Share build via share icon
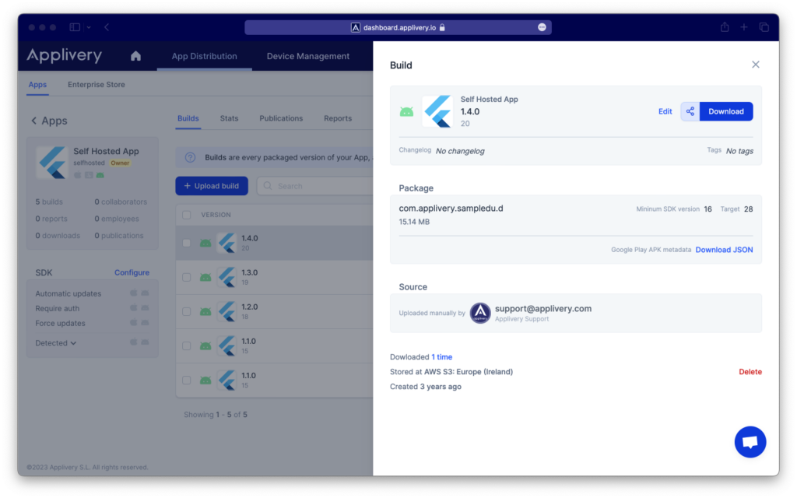Viewport: 797px width, 498px height. [690, 111]
